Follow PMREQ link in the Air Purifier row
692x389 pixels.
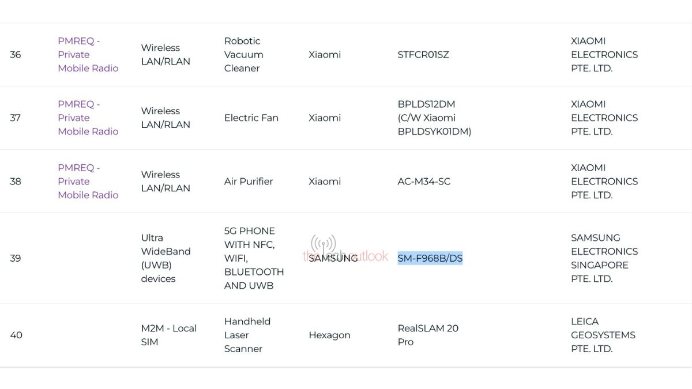point(88,181)
